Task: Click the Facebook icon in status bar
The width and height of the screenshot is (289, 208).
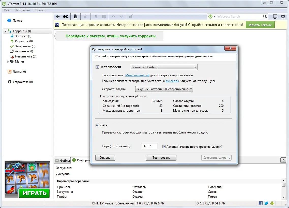Action: [x=261, y=203]
